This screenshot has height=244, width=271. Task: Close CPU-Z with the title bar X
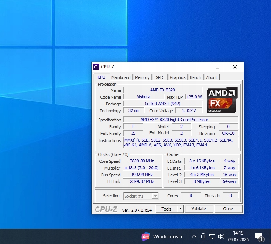[235, 67]
